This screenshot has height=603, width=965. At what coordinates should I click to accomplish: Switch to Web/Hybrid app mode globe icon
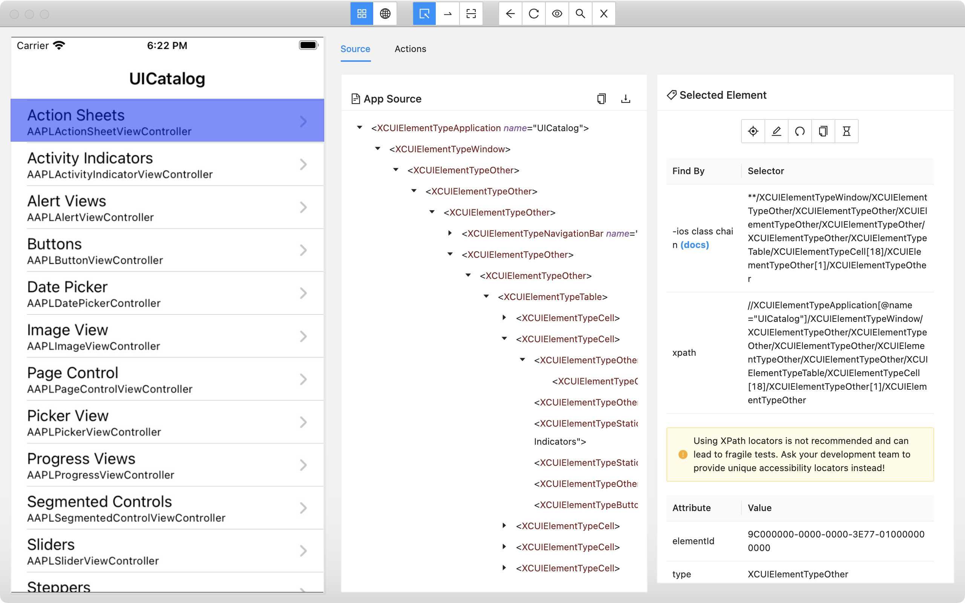(385, 14)
